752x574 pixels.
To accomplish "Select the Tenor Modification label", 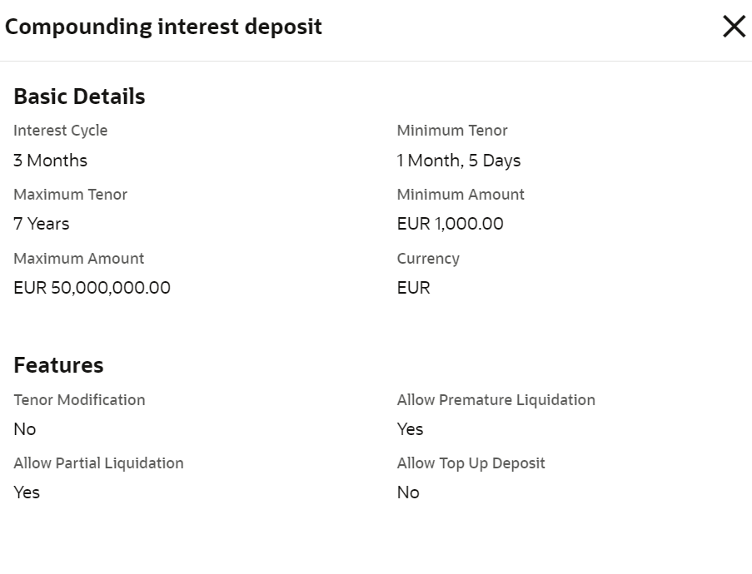I will click(x=79, y=400).
